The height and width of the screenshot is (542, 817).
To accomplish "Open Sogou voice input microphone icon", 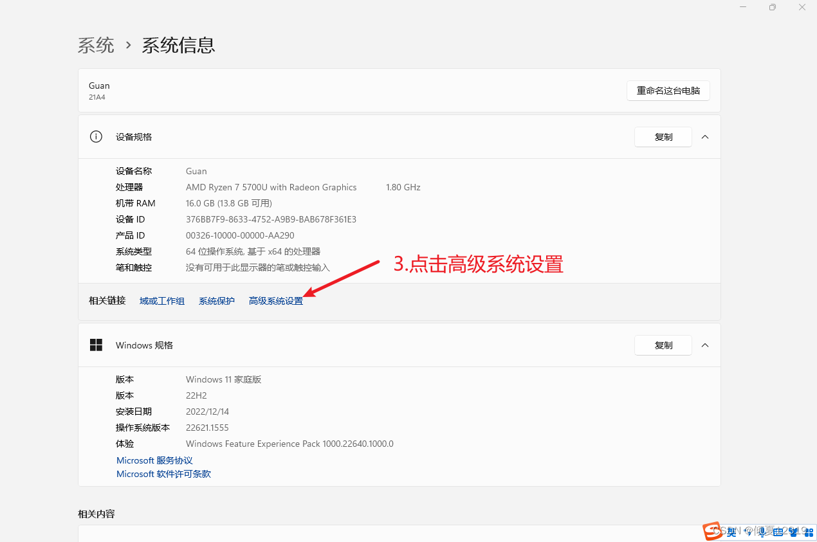I will pos(762,532).
